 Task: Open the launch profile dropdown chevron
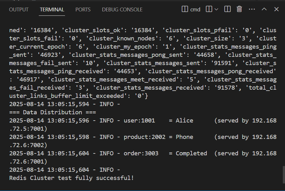[216, 9]
